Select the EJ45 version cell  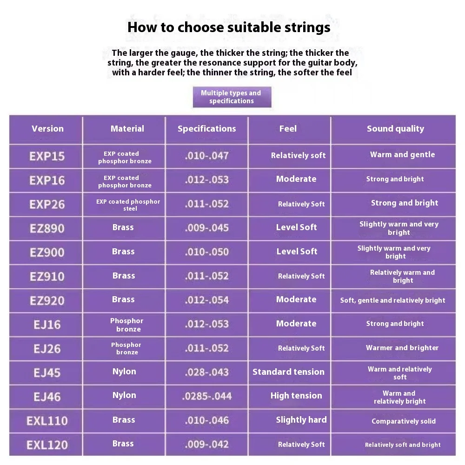coord(47,373)
